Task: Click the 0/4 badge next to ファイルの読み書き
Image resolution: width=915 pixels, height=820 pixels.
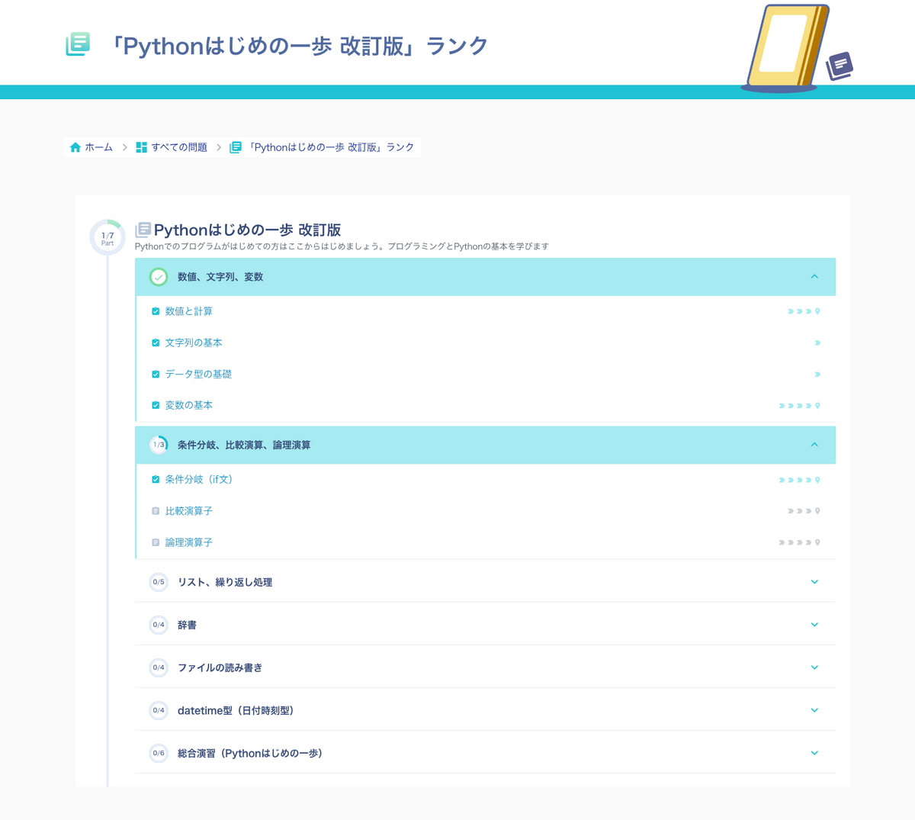Action: 159,667
